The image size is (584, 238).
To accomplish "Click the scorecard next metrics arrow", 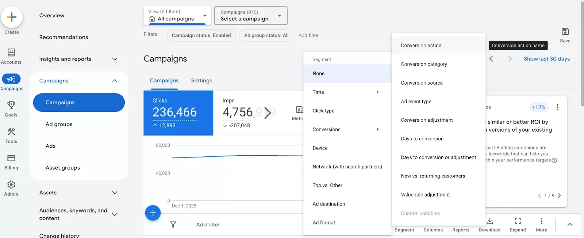I will [x=268, y=113].
